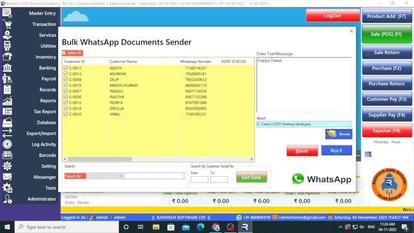The image size is (414, 233).
Task: Click the green Get Data button
Action: coord(252,177)
